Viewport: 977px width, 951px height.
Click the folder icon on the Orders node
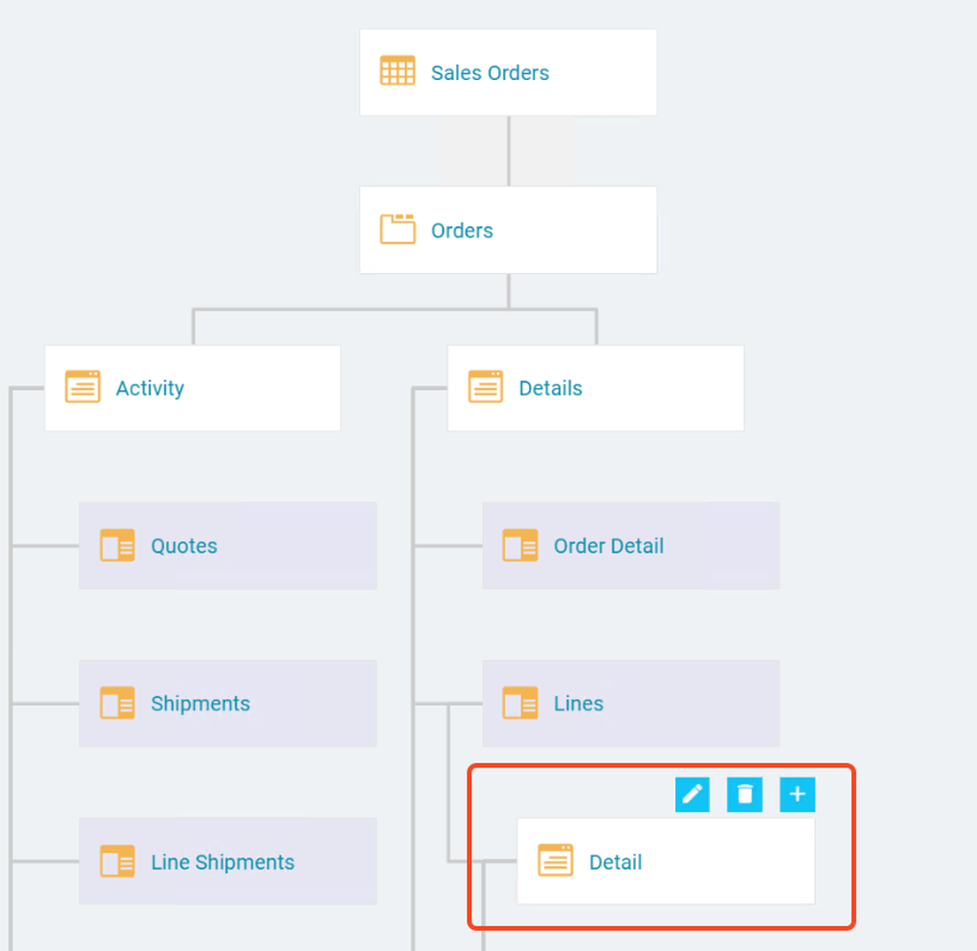click(x=397, y=228)
